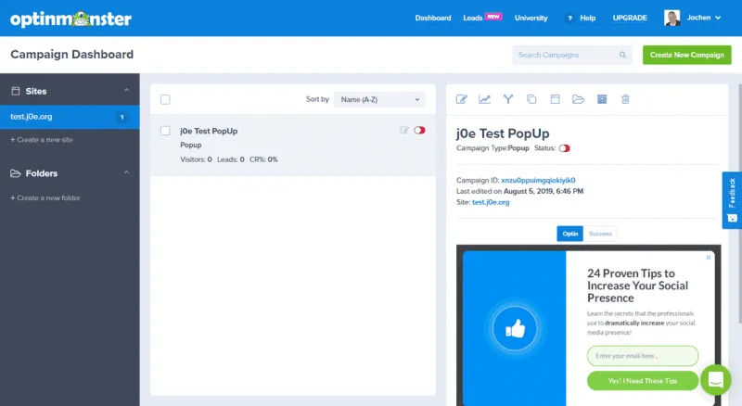This screenshot has height=406, width=742.
Task: Collapse the Folders section chevron
Action: (x=126, y=172)
